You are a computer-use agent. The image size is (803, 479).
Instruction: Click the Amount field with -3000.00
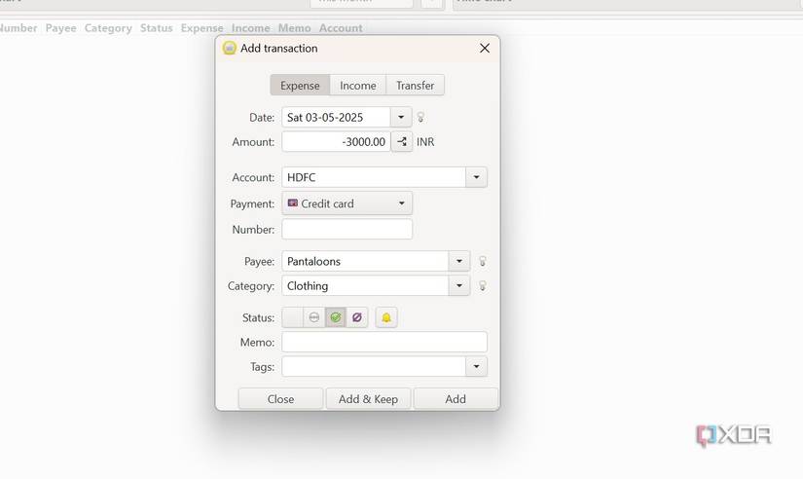tap(336, 142)
